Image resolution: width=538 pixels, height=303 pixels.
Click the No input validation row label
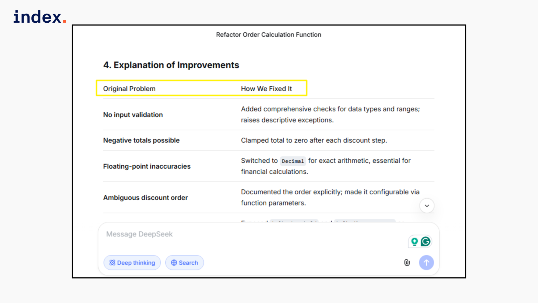coord(133,115)
